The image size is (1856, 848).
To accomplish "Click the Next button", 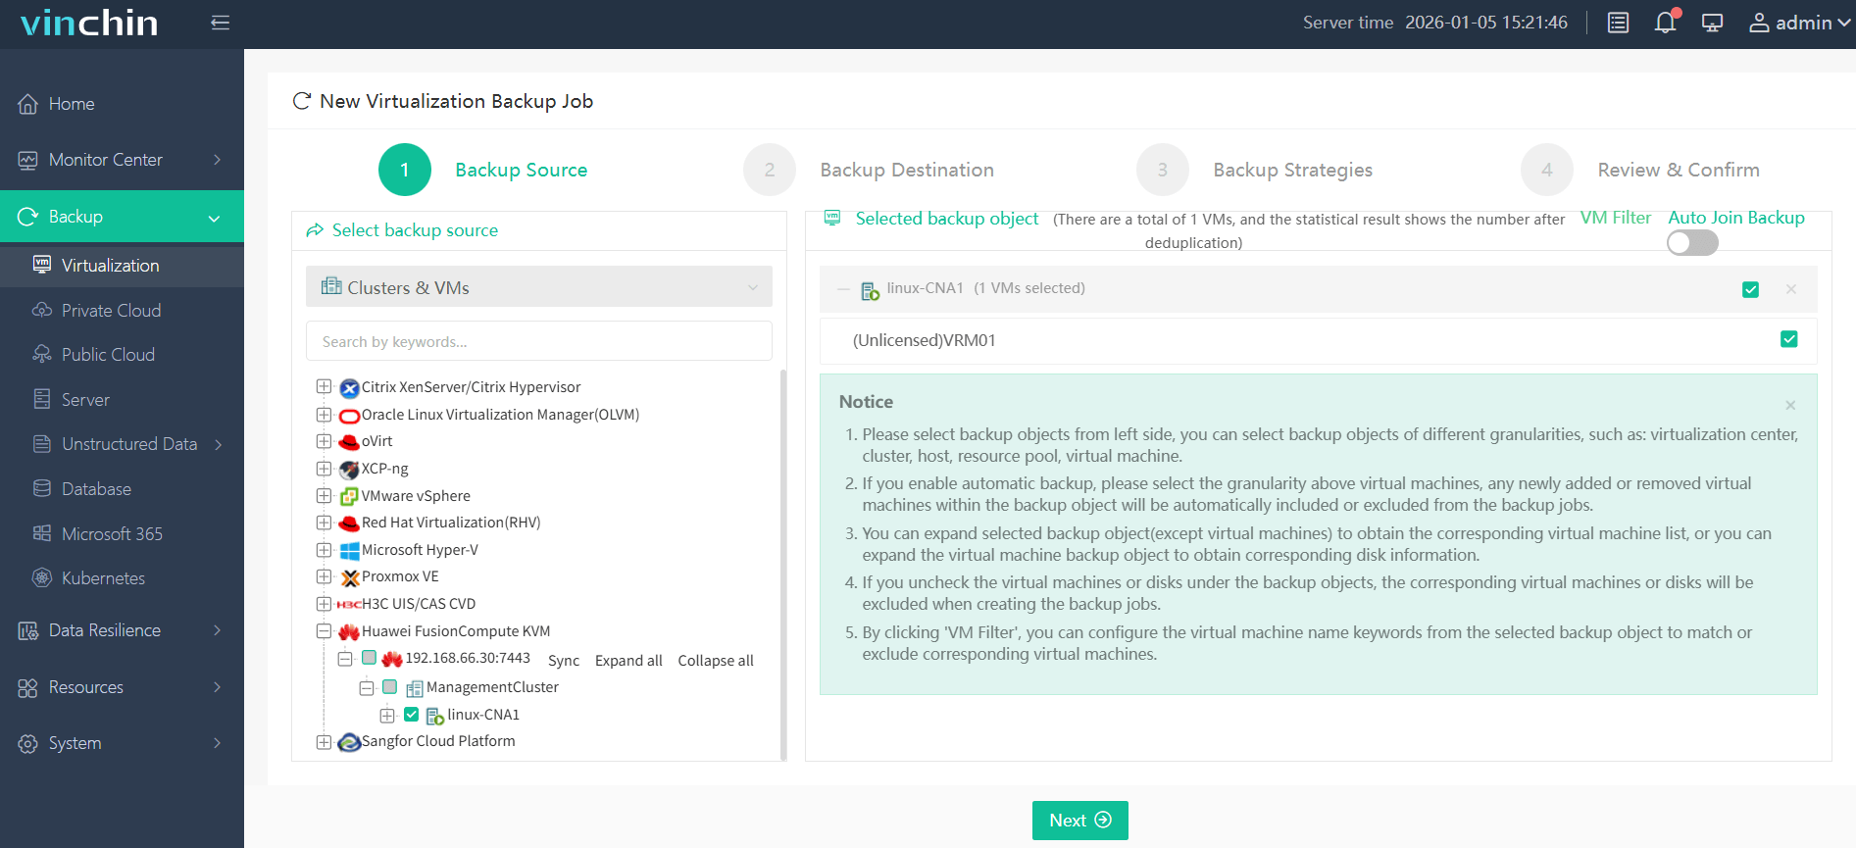I will tap(1079, 821).
